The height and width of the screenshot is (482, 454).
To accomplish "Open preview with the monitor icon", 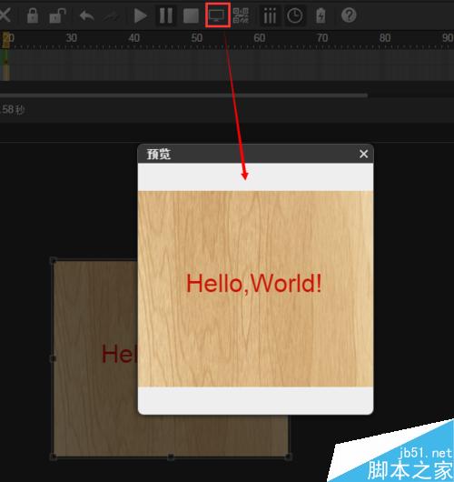I will tap(218, 15).
